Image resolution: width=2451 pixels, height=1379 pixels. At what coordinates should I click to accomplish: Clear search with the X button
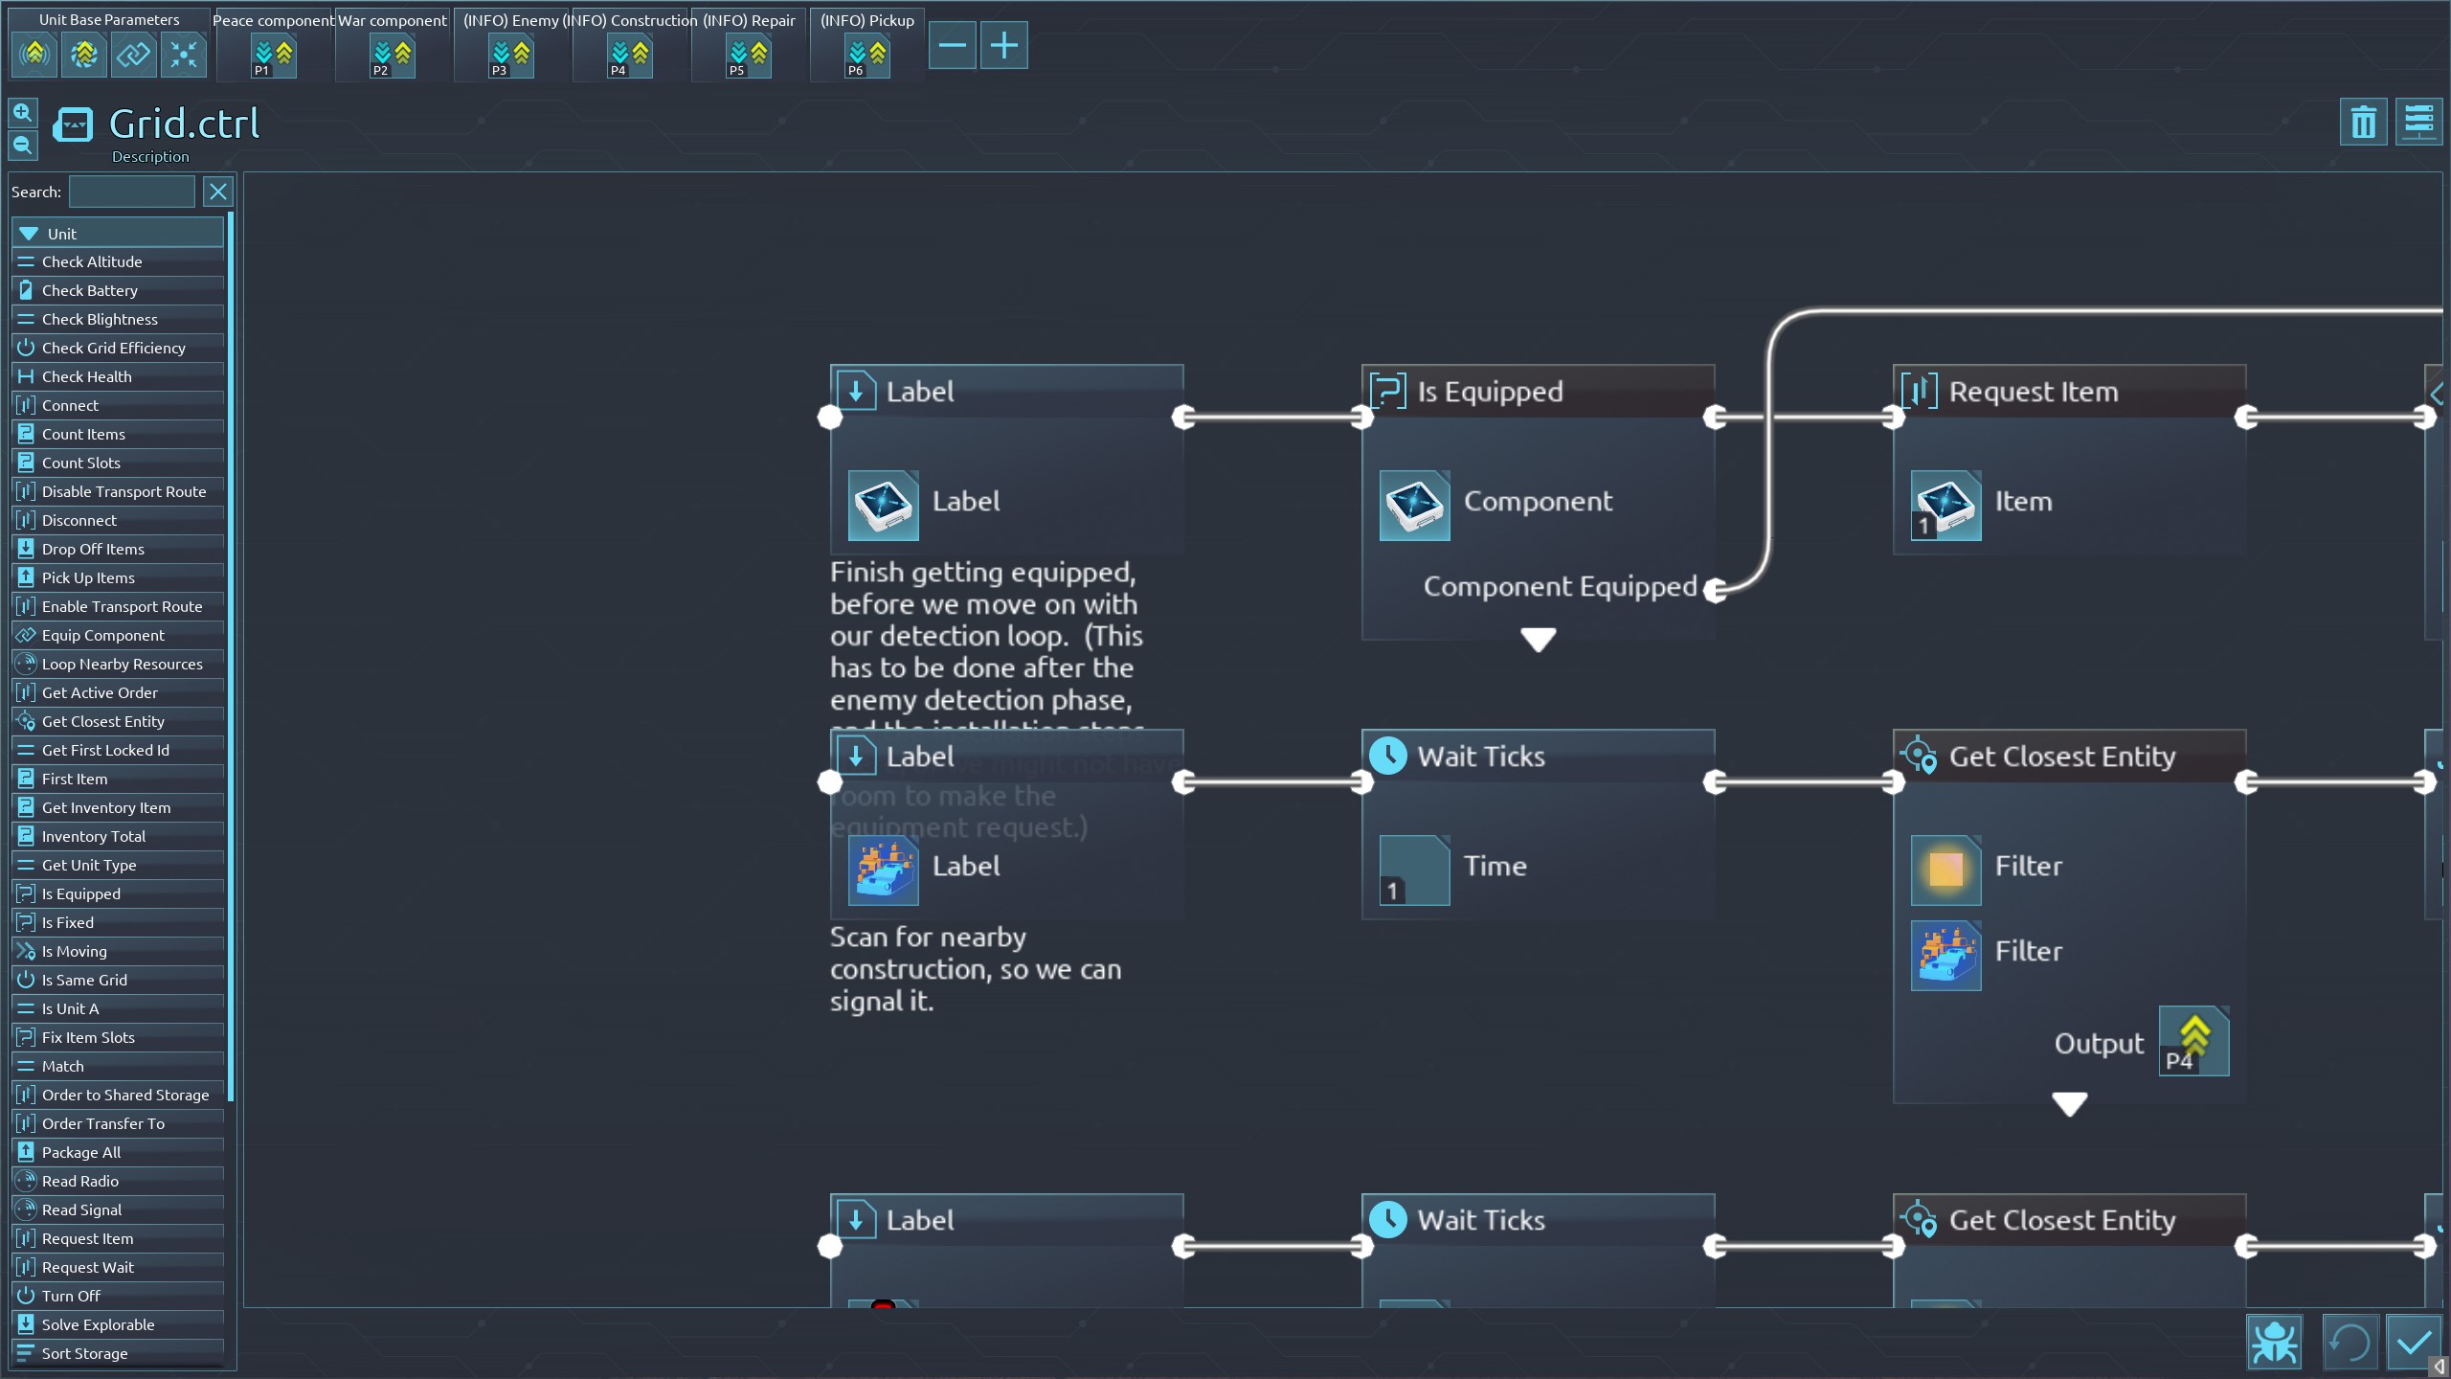218,192
